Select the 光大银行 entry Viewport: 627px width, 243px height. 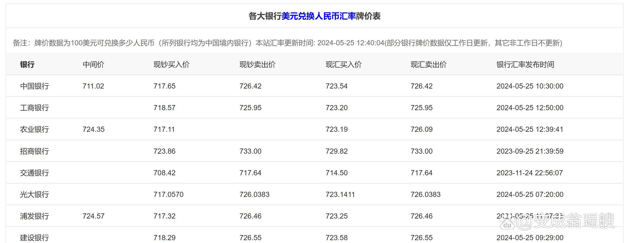click(x=34, y=194)
